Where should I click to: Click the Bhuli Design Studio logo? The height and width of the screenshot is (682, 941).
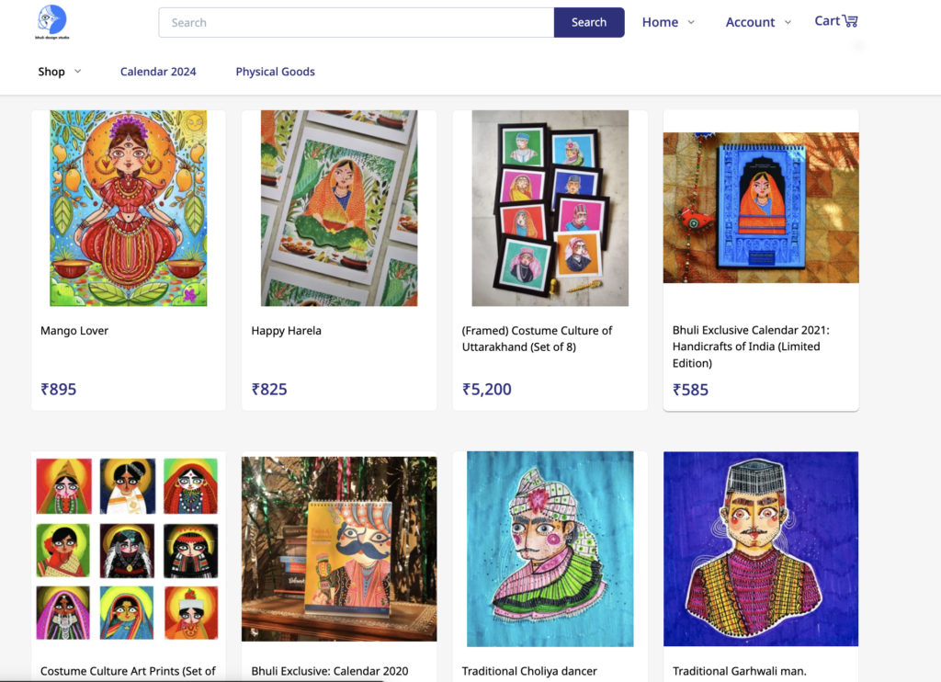coord(52,22)
